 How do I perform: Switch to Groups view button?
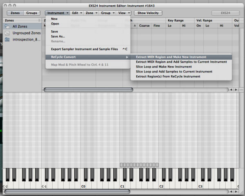32,13
